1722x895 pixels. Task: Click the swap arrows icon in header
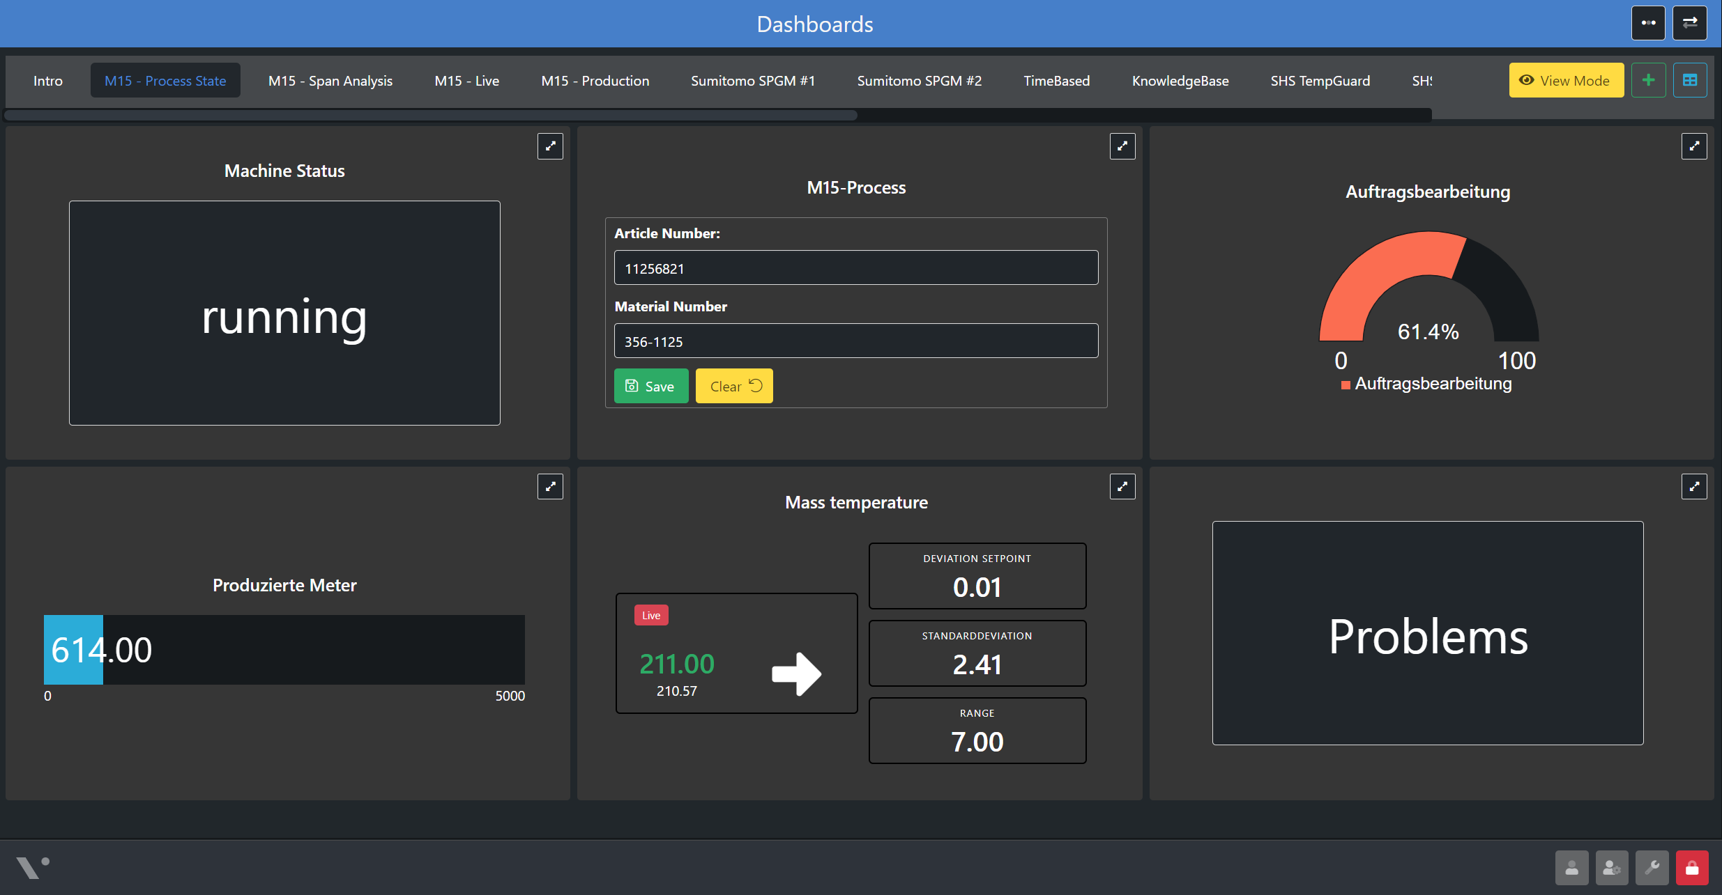click(1690, 23)
